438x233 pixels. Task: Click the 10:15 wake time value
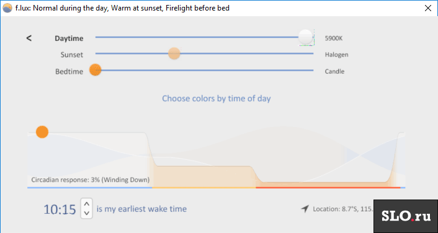[x=60, y=209]
